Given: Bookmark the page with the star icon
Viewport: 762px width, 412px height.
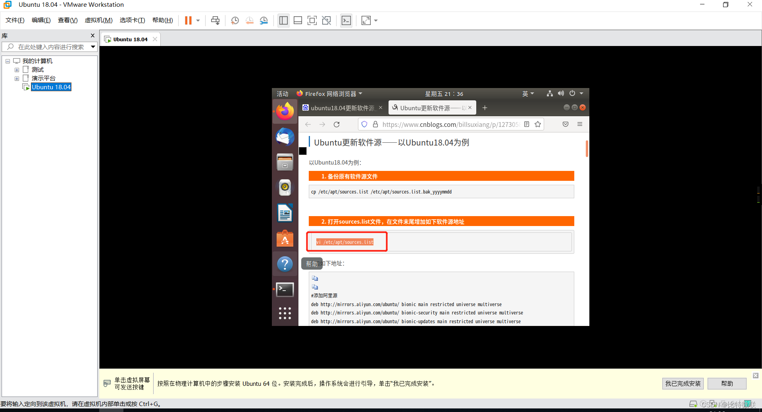Looking at the screenshot, I should 538,124.
